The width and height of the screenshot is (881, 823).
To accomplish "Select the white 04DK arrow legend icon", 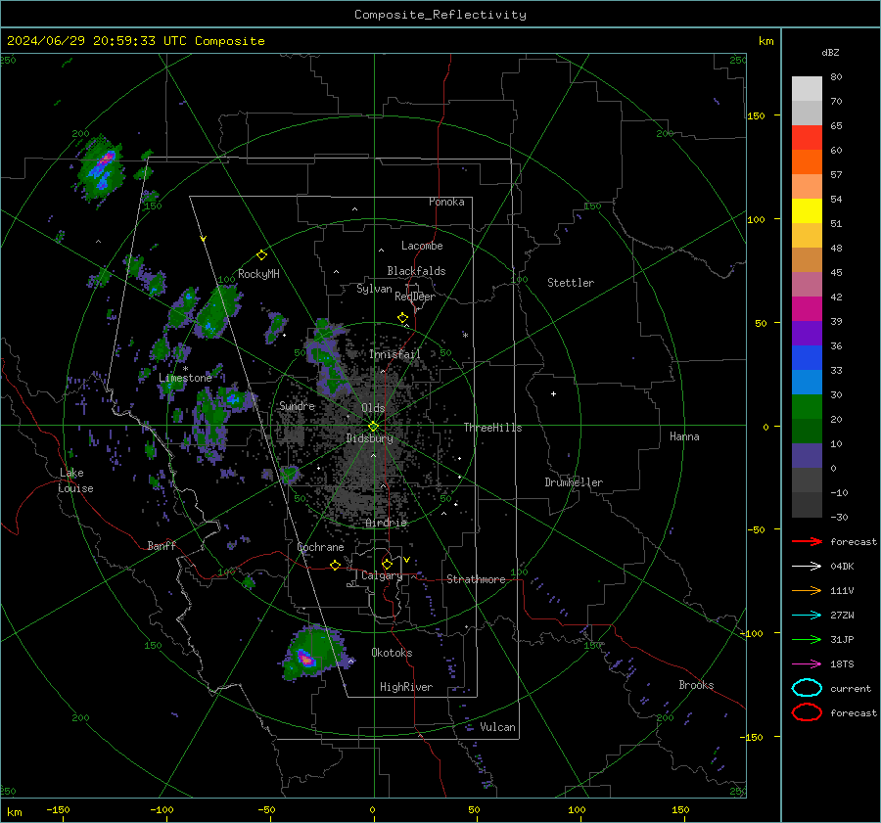I will (807, 567).
